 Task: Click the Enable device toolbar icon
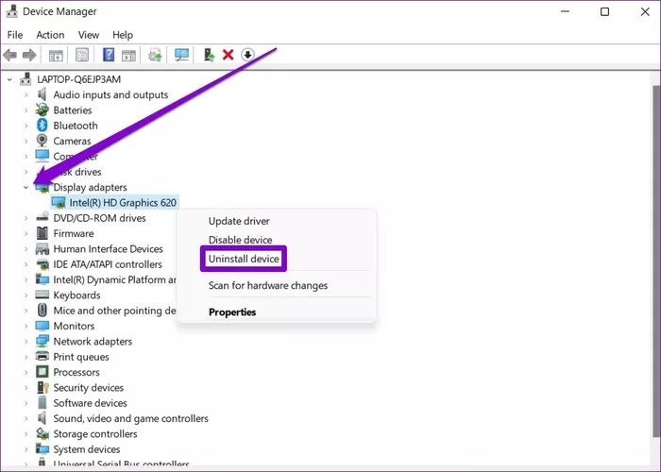(209, 55)
